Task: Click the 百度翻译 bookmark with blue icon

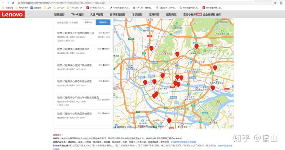Action: click(x=36, y=8)
